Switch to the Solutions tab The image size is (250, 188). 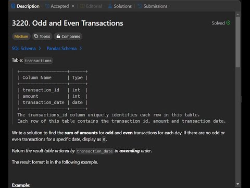pyautogui.click(x=120, y=6)
